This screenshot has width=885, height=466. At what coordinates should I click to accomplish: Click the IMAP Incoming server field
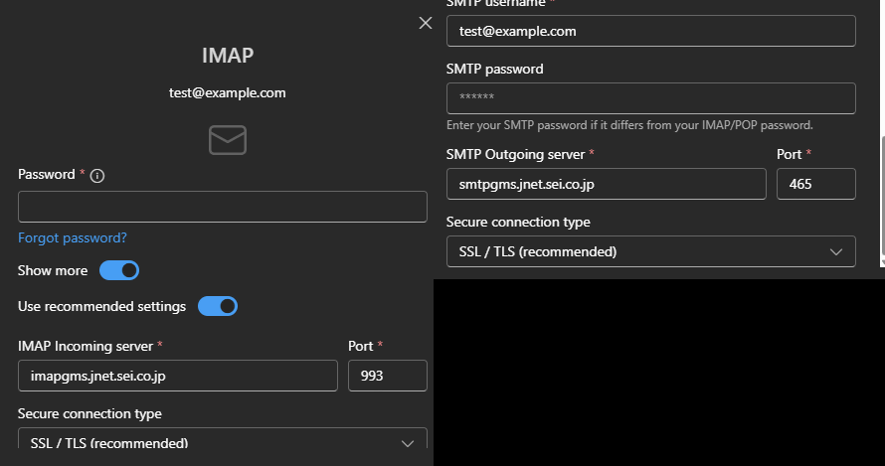click(178, 376)
